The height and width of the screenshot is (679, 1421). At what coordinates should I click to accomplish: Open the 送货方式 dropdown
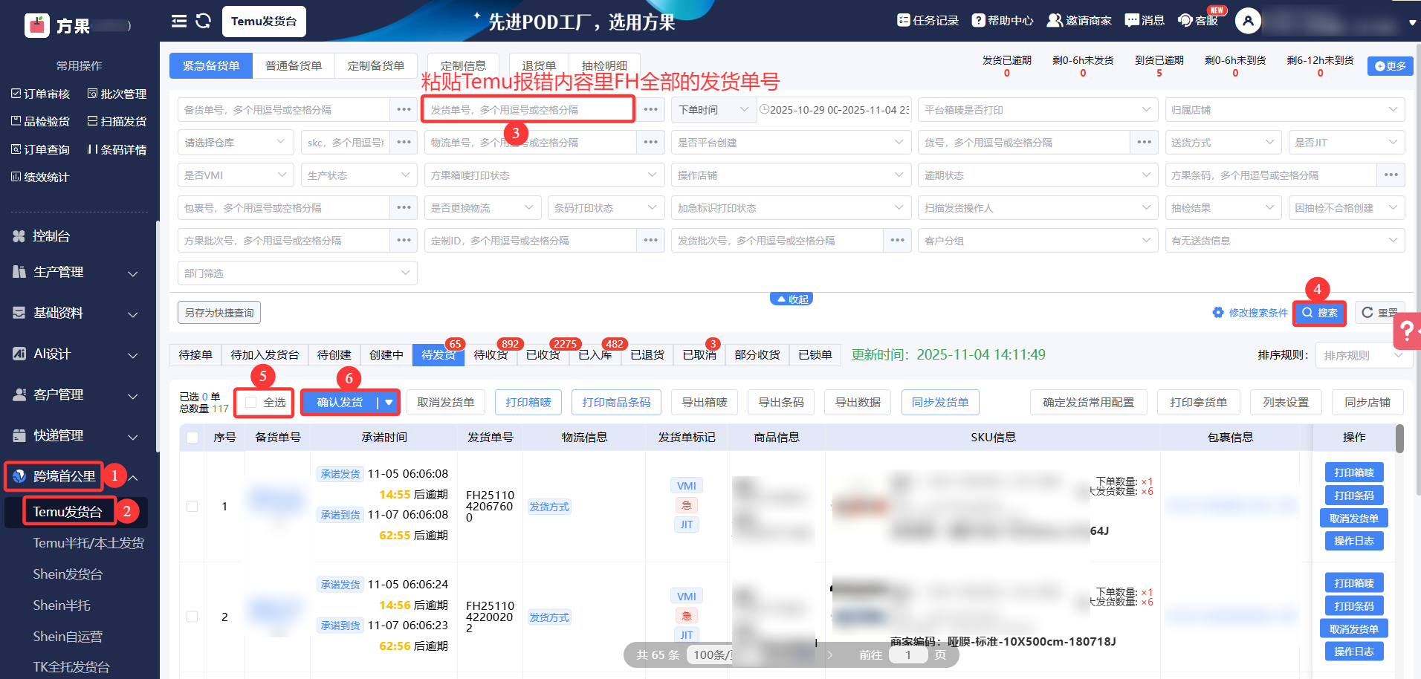(x=1223, y=143)
